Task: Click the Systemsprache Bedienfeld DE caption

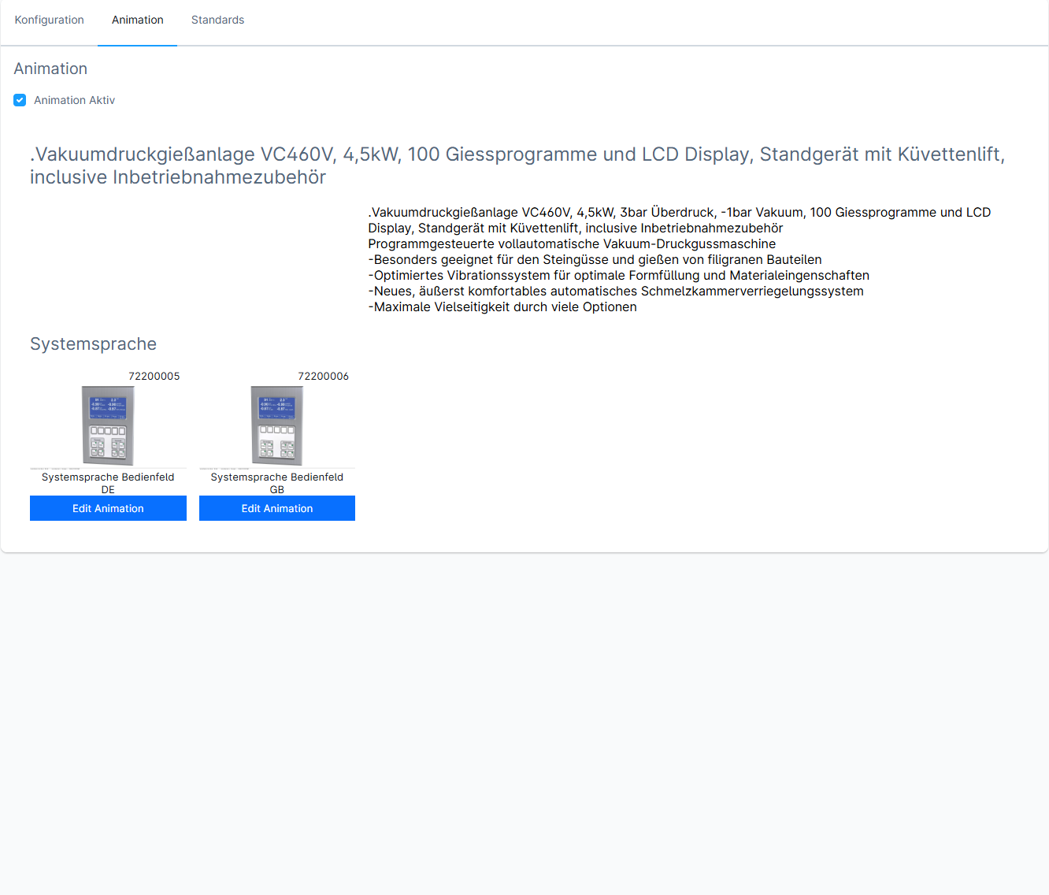Action: click(108, 483)
